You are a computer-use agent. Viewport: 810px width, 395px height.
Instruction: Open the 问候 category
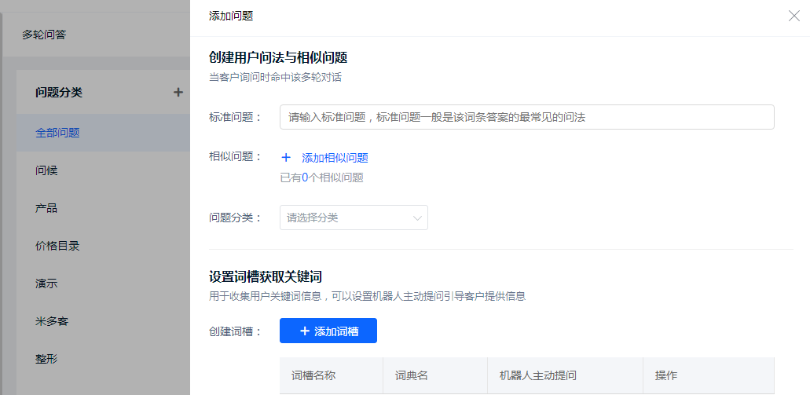tap(46, 170)
